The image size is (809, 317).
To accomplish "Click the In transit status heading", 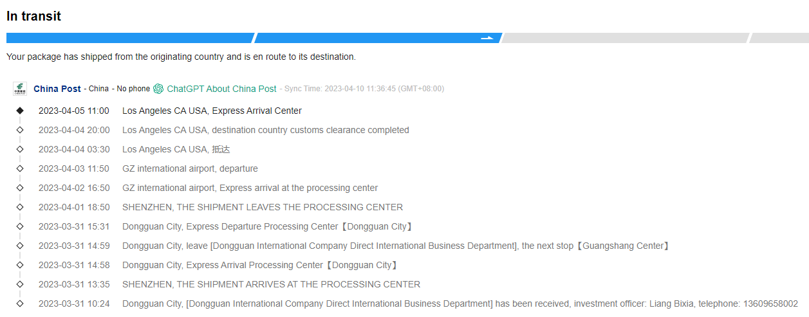I will 33,16.
